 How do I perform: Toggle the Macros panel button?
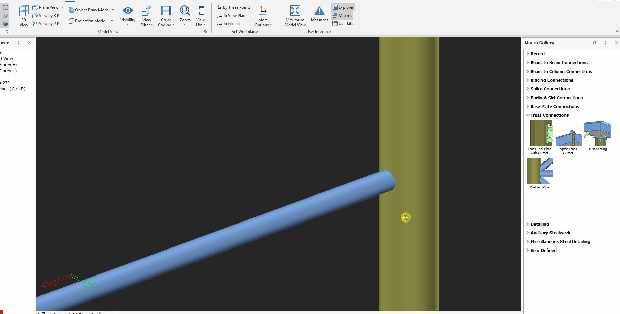(342, 16)
